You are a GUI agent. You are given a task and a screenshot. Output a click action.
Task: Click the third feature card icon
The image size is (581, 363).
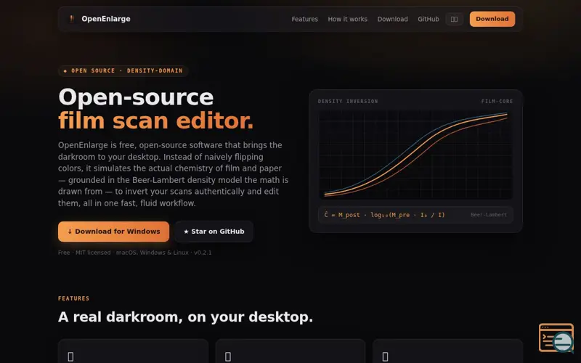tap(386, 356)
